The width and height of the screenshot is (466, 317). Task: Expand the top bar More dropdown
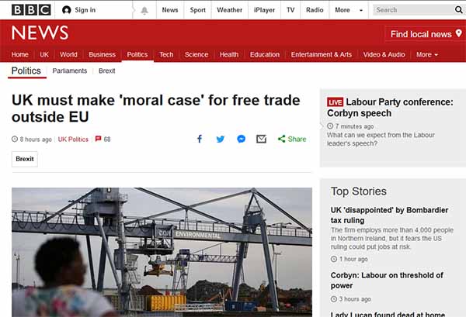[x=349, y=10]
